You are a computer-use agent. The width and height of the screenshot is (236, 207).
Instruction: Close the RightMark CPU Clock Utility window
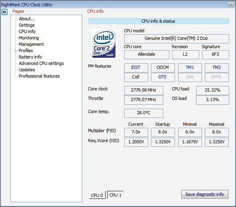tap(230, 4)
